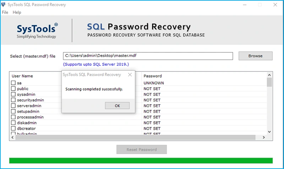Click Browse to select master.mdf file
The height and width of the screenshot is (169, 284).
[x=255, y=56]
